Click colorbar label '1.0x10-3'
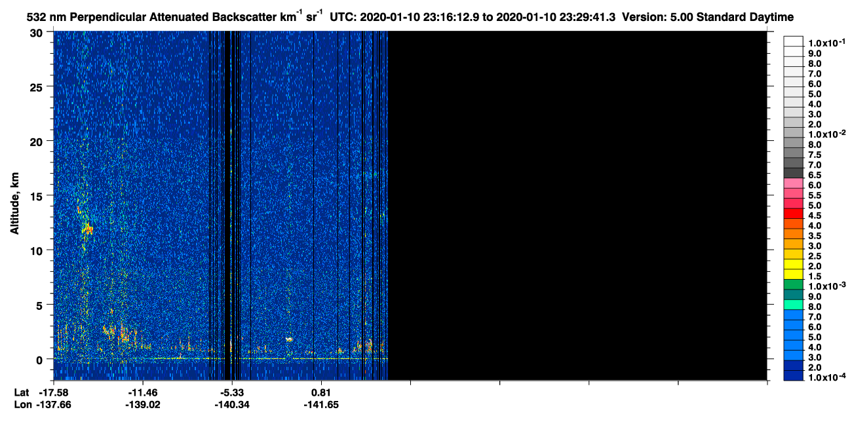The height and width of the screenshot is (437, 852). point(827,286)
